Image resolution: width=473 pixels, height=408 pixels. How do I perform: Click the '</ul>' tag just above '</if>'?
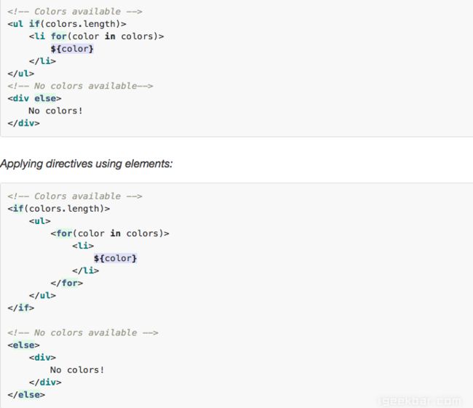(x=42, y=295)
